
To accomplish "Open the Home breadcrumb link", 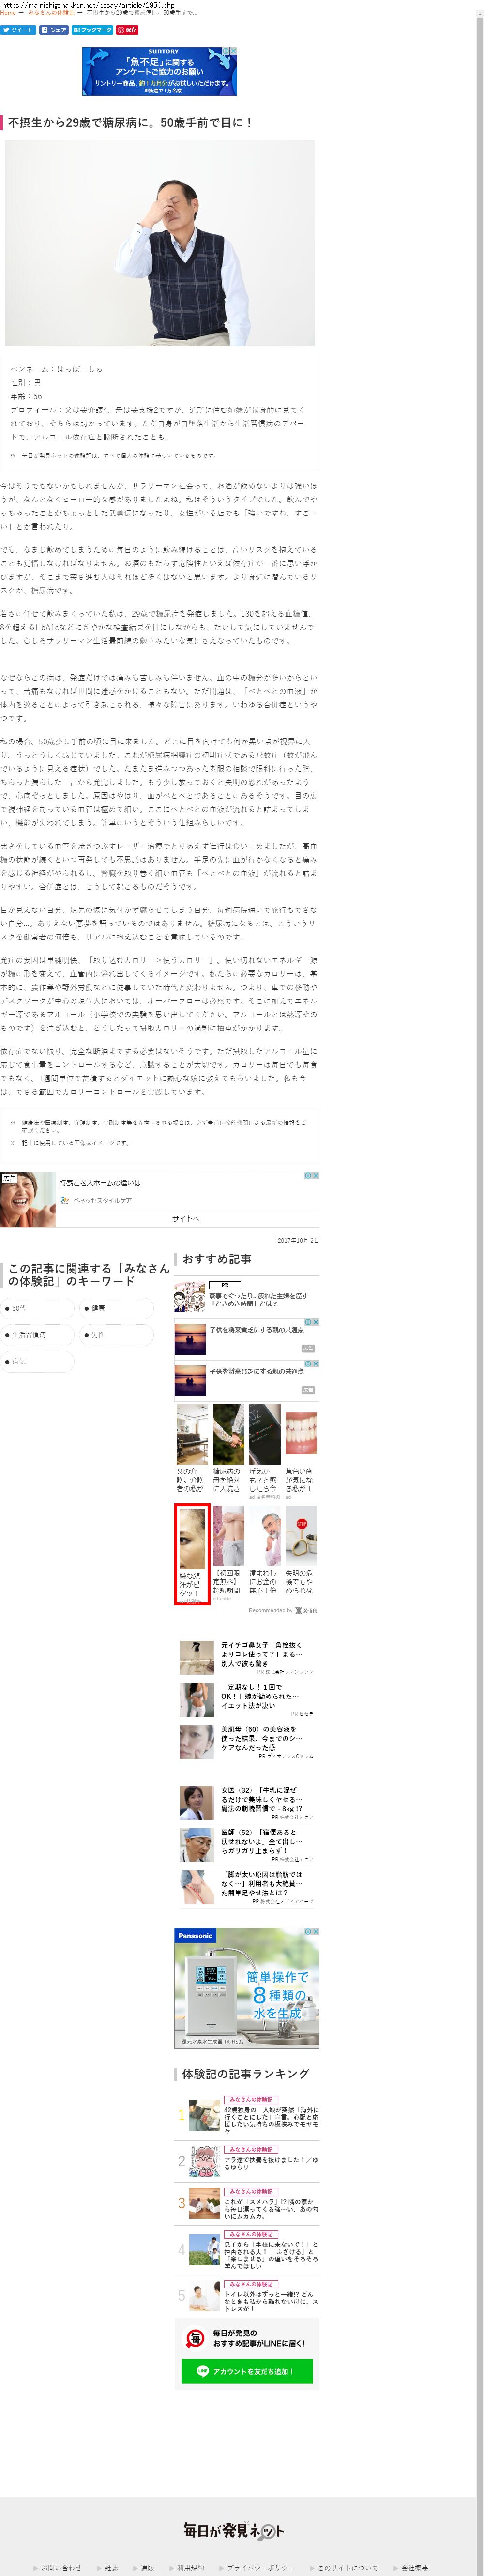I will click(8, 13).
